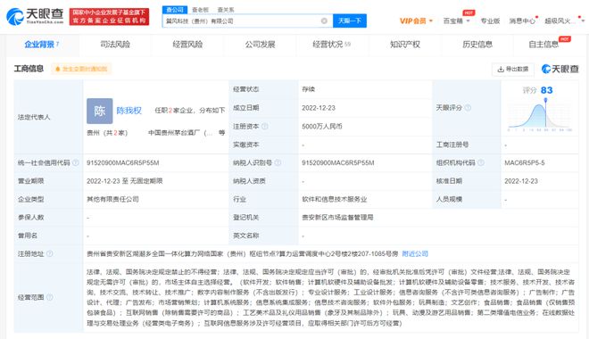Click the help icon beside 经营范围

[x=50, y=297]
